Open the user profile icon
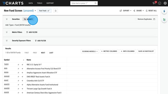This screenshot has width=168, height=94. pyautogui.click(x=165, y=3)
